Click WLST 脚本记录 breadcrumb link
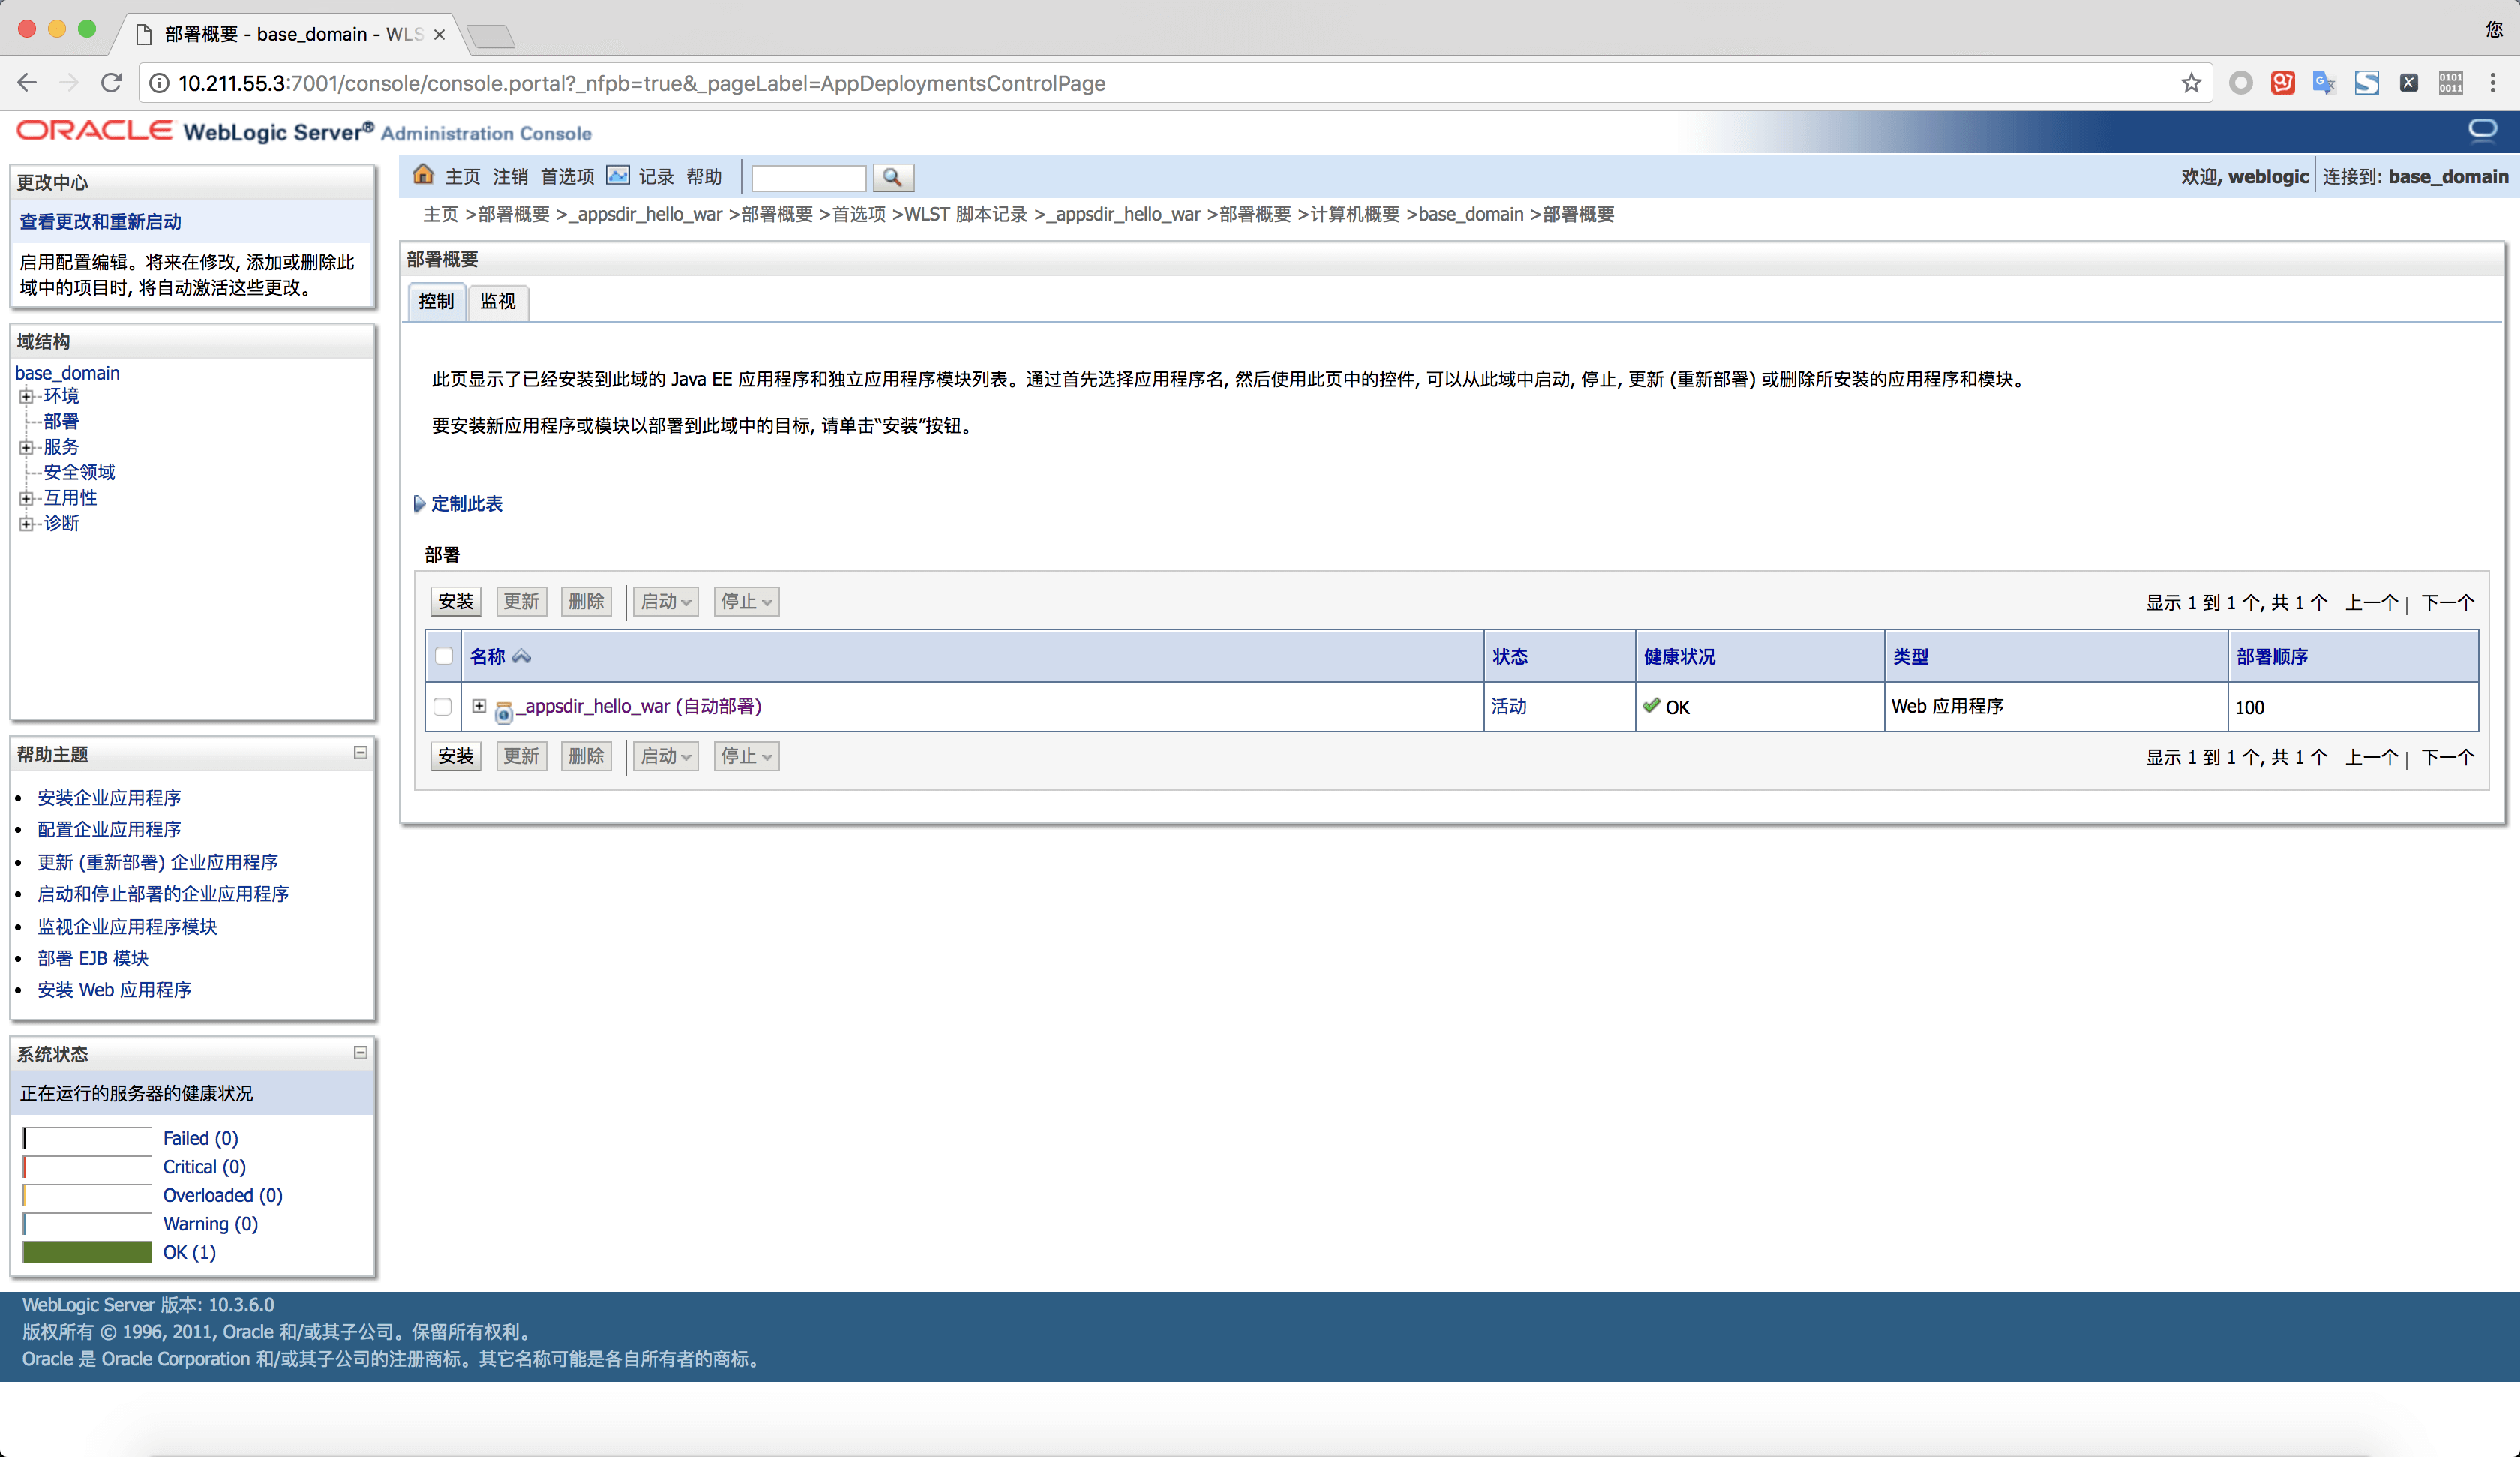 point(965,214)
